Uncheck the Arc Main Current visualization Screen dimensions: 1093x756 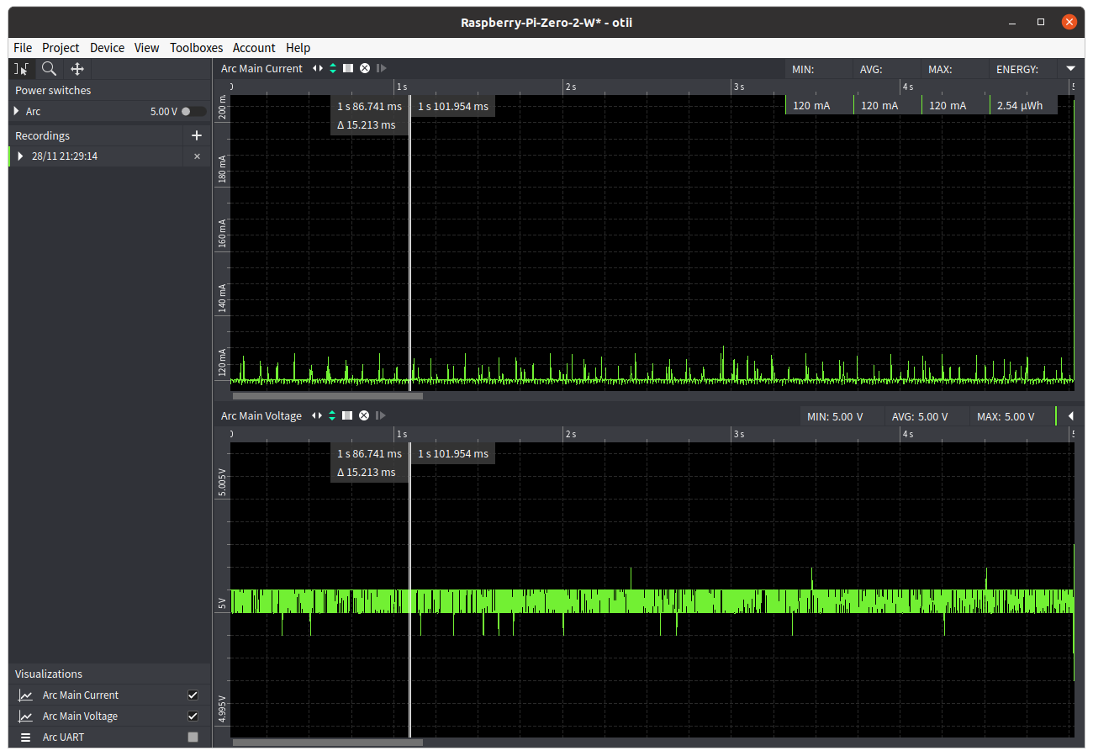193,695
